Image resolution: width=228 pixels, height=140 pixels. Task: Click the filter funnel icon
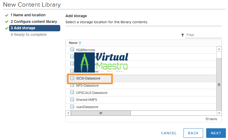[183, 35]
